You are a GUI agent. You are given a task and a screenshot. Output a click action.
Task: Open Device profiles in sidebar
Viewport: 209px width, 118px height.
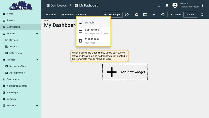coord(20,66)
